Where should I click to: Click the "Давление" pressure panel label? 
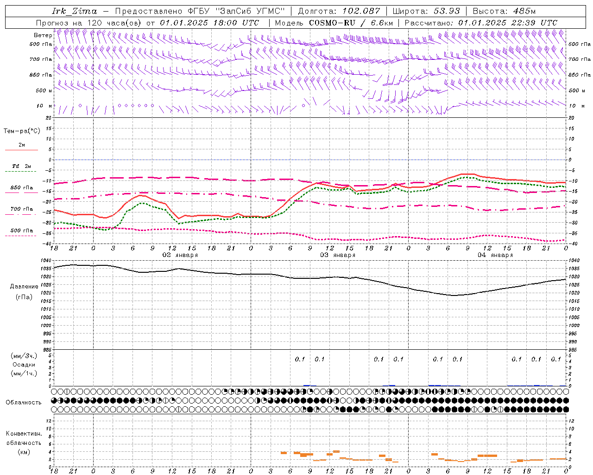(24, 287)
